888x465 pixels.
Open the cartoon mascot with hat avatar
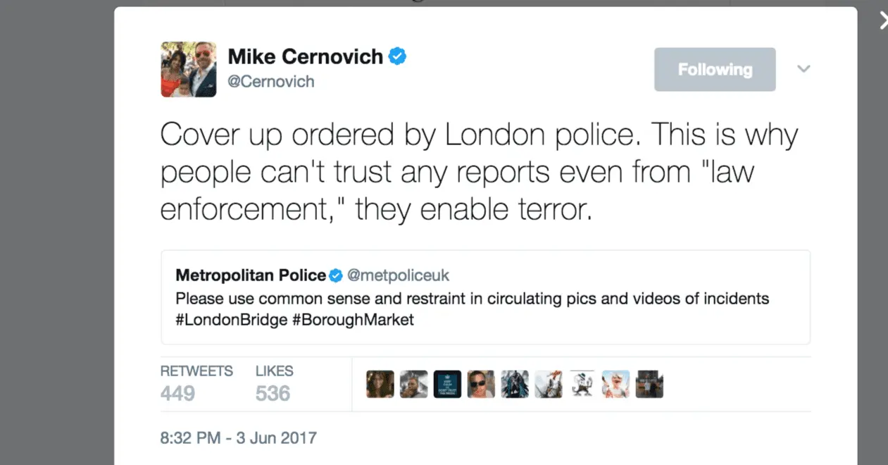[x=582, y=385]
